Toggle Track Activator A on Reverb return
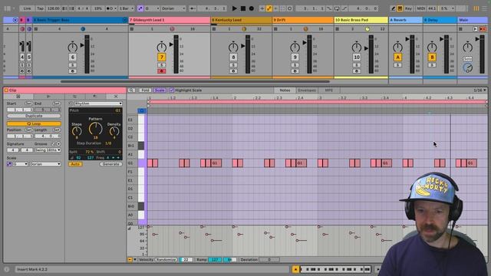This screenshot has width=491, height=276. [x=397, y=58]
